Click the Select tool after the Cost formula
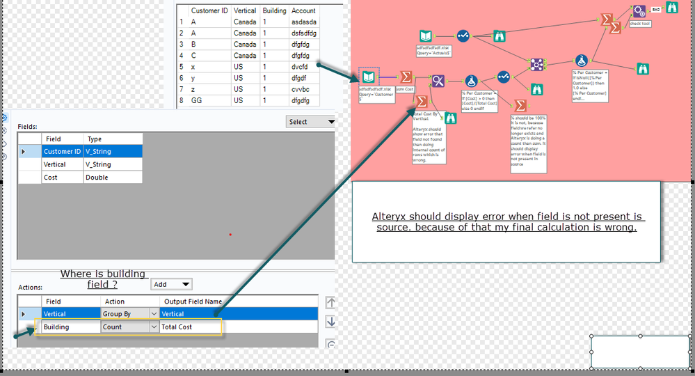The width and height of the screenshot is (695, 376). point(504,77)
